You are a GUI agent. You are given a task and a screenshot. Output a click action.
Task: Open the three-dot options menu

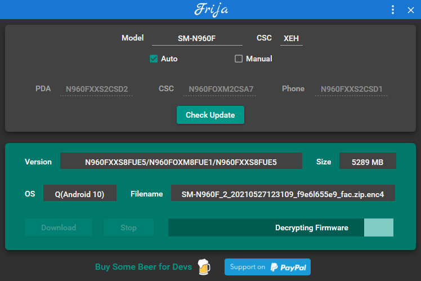(x=392, y=10)
